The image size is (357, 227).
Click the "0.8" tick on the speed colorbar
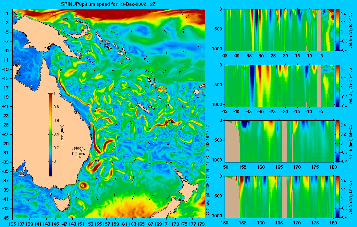(x=56, y=107)
